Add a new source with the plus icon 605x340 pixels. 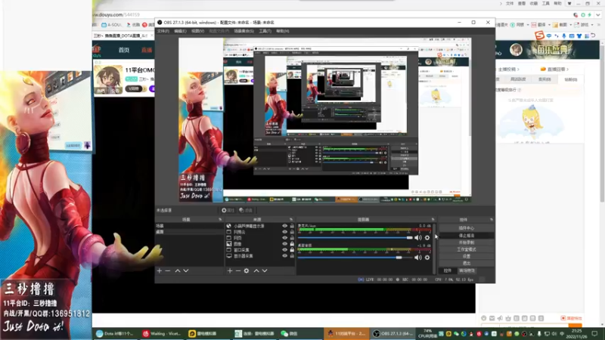click(230, 271)
